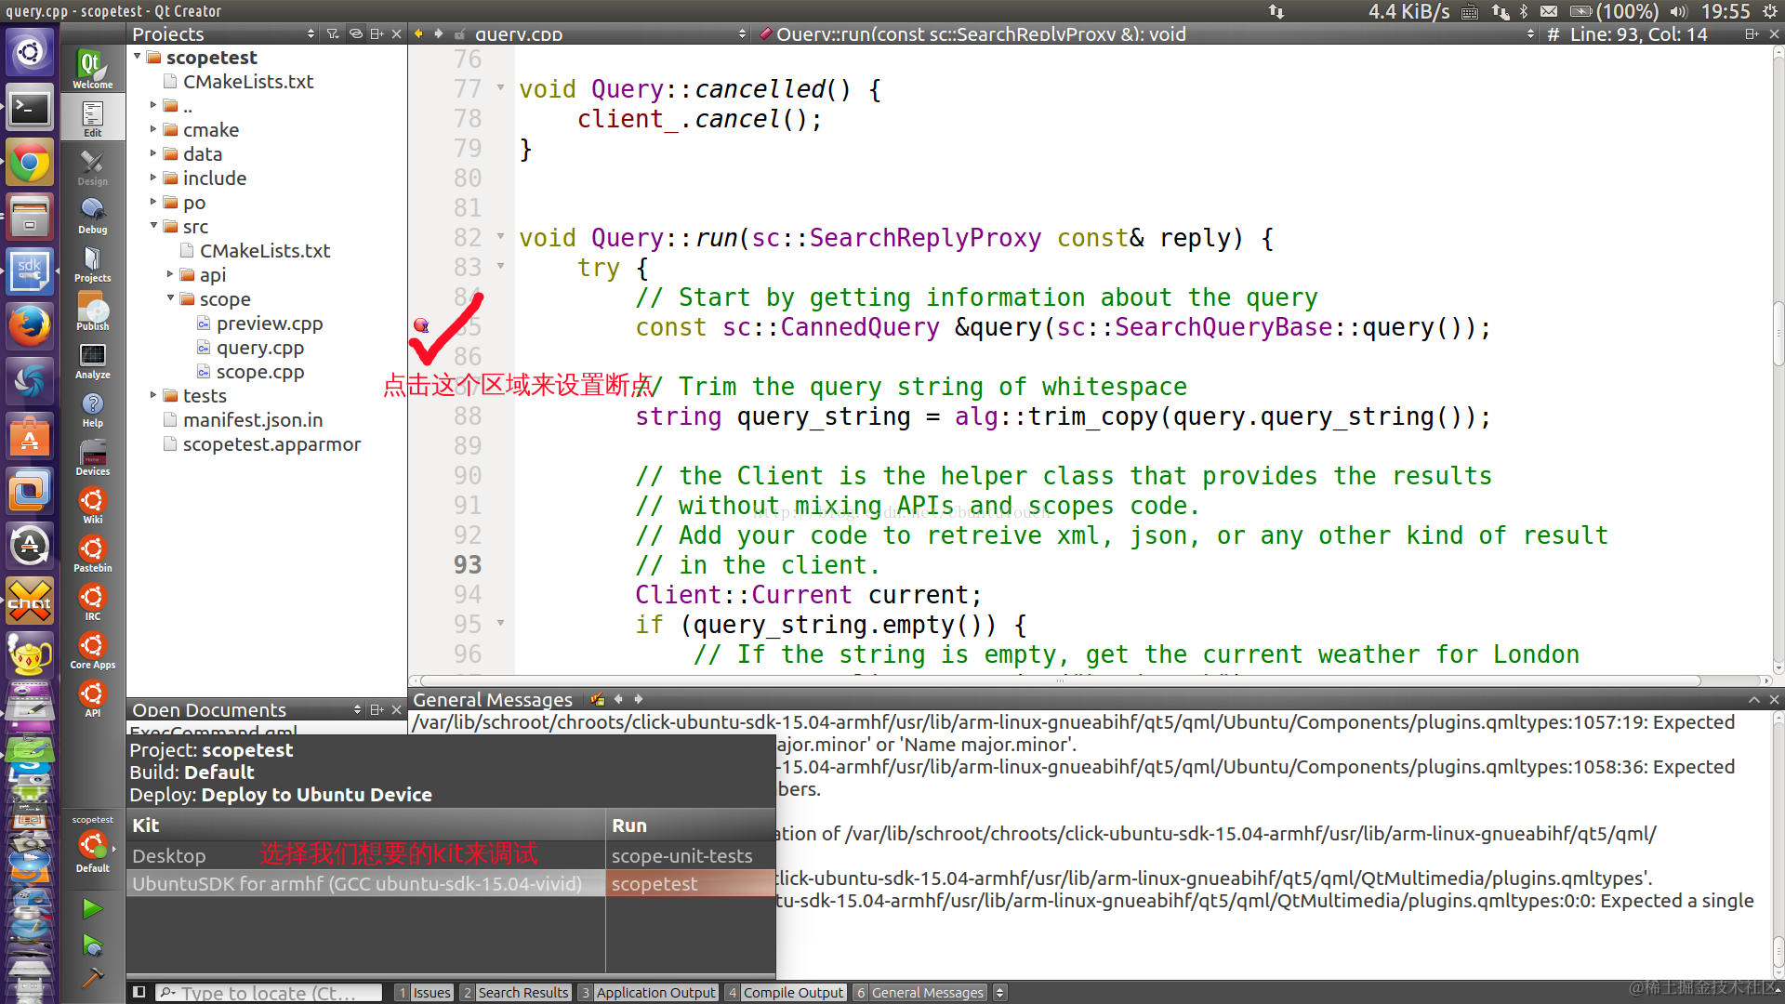Select the Desktop kit
This screenshot has height=1004, width=1785.
pos(169,855)
